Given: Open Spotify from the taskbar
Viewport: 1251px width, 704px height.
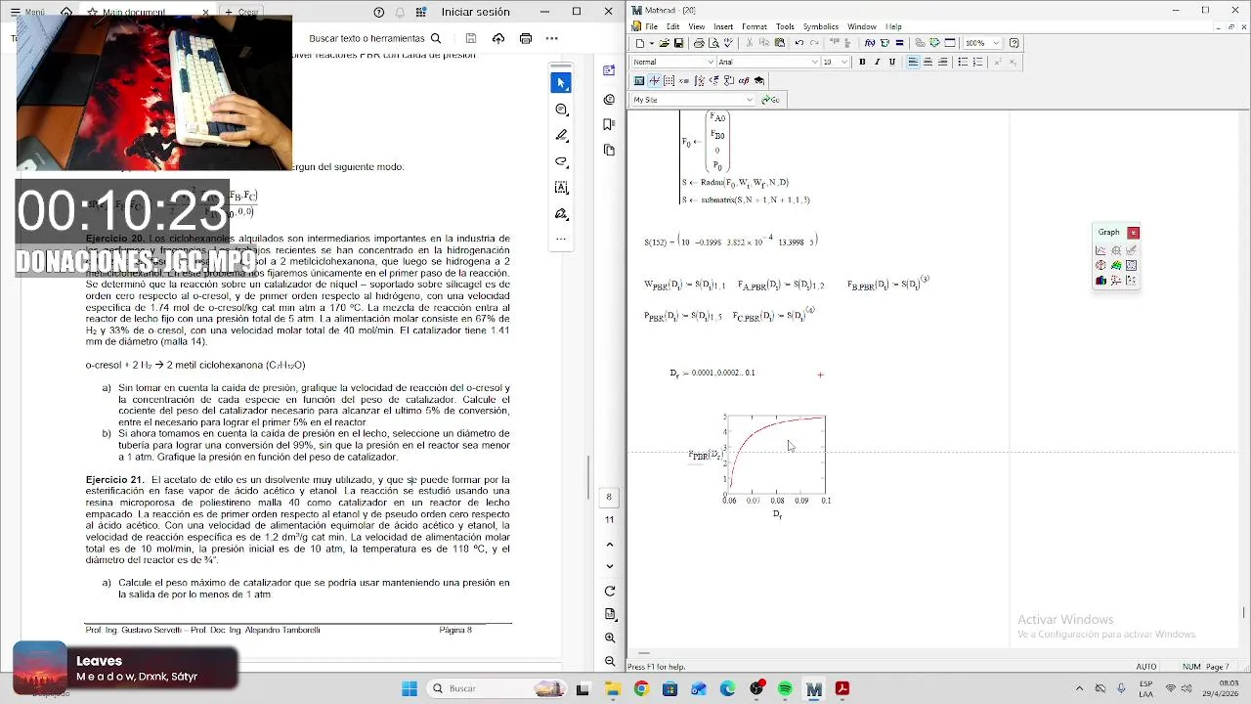Looking at the screenshot, I should (785, 688).
